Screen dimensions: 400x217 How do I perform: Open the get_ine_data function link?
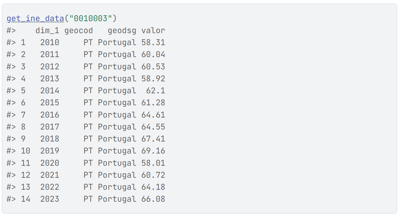pyautogui.click(x=35, y=18)
